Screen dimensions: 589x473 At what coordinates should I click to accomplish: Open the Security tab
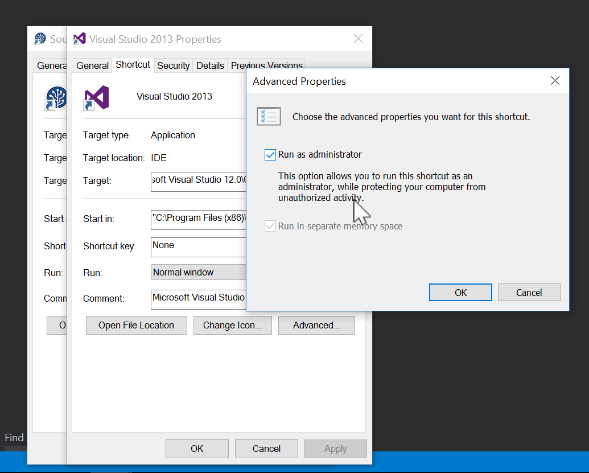click(173, 65)
